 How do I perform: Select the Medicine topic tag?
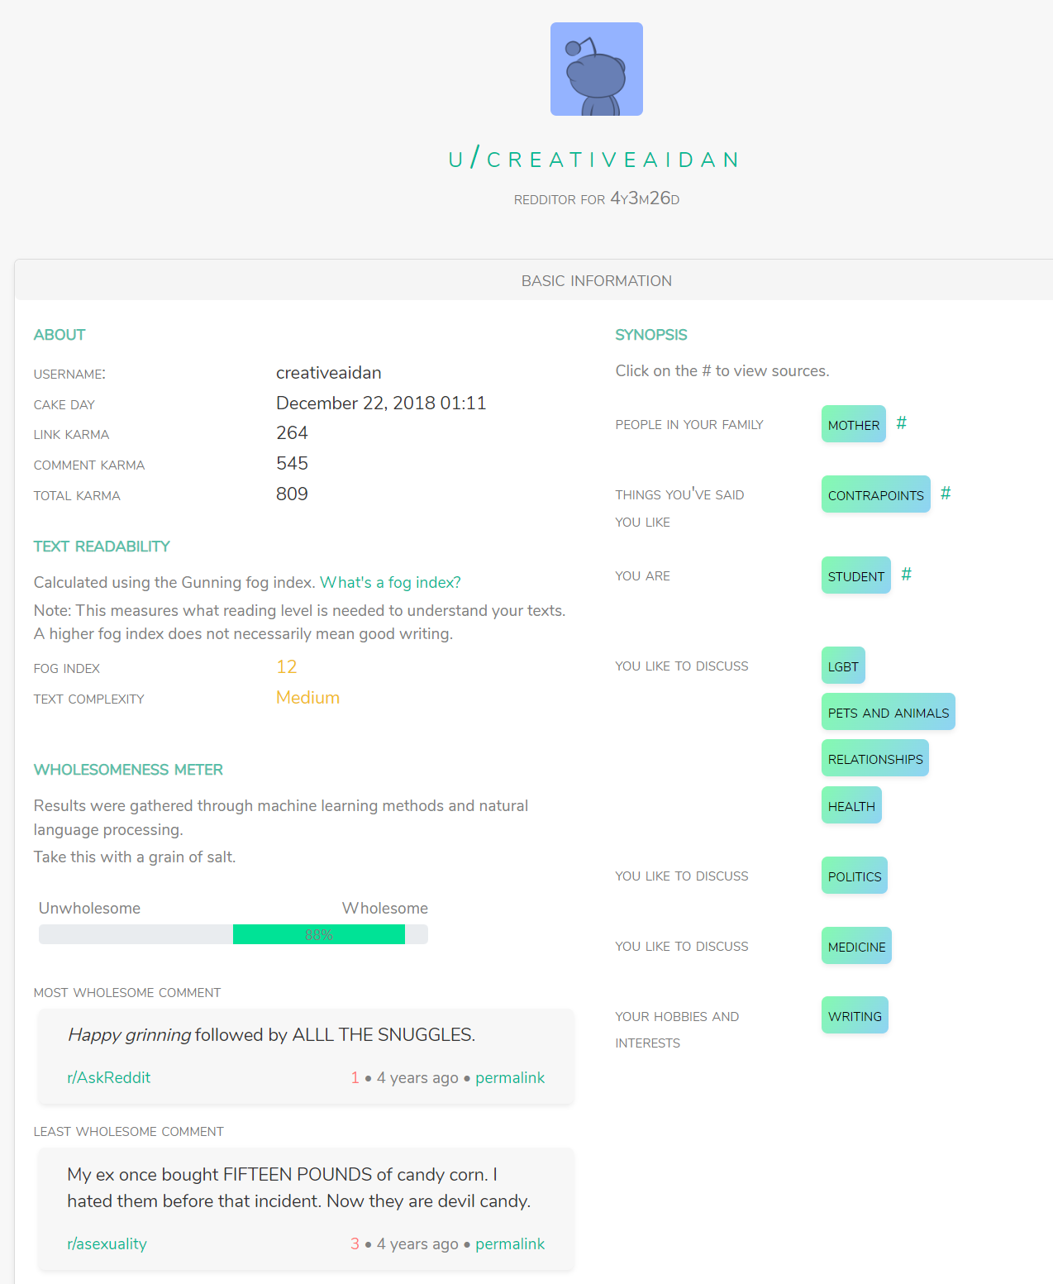click(856, 946)
